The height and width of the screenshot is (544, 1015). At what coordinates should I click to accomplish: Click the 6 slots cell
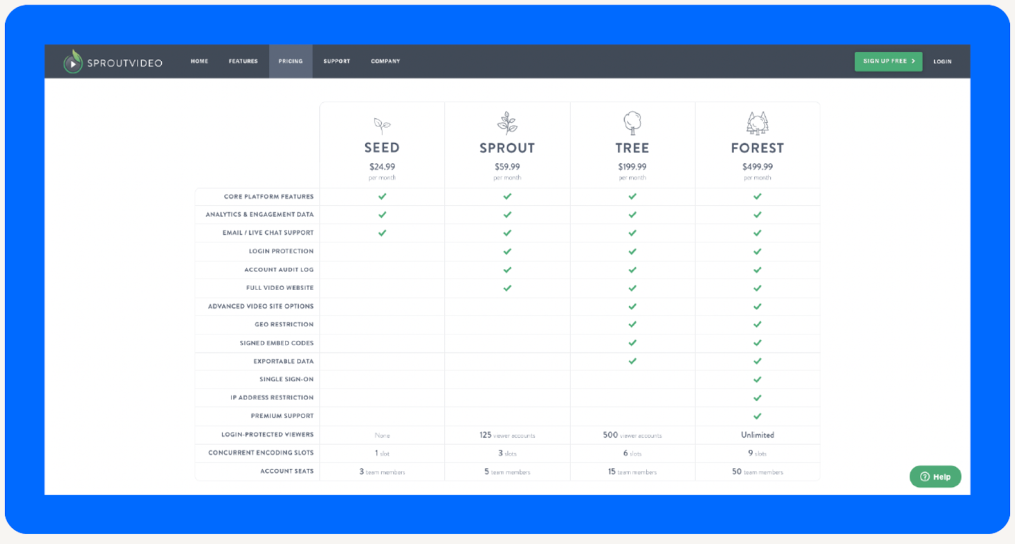(632, 453)
